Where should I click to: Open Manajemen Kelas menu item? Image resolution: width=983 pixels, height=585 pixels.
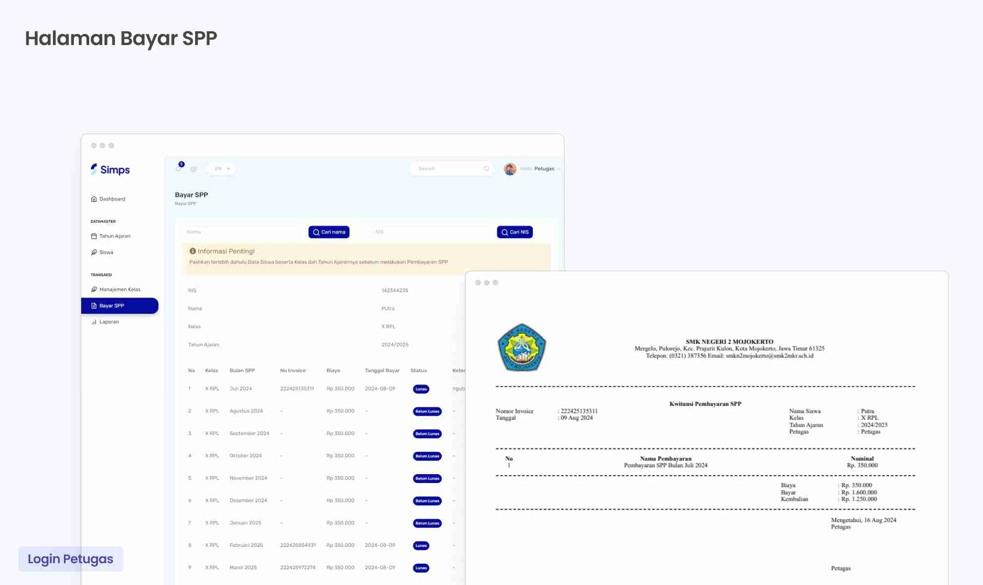pyautogui.click(x=116, y=290)
